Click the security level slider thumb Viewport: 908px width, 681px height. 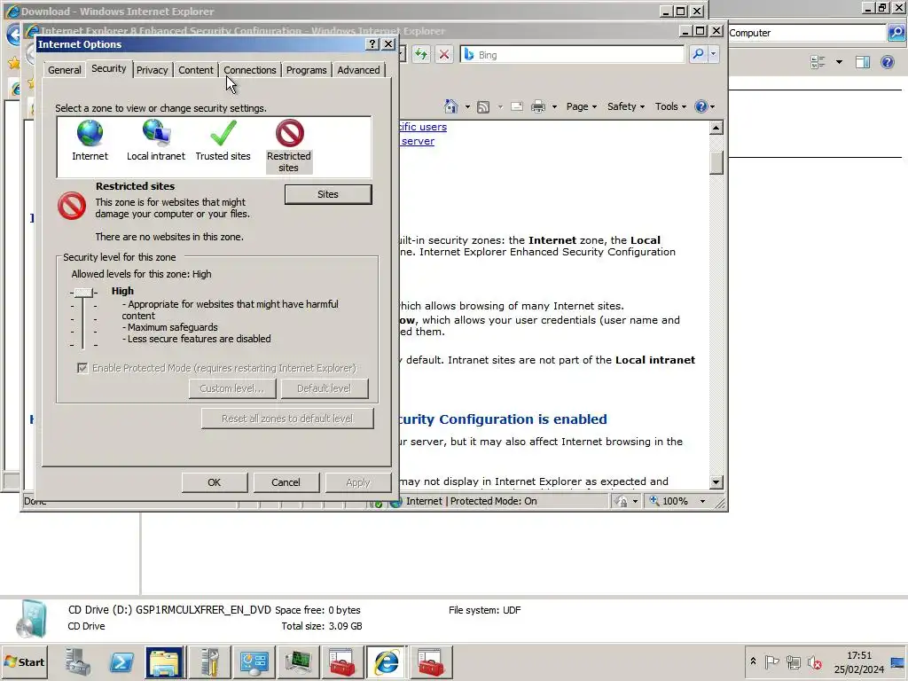(83, 293)
